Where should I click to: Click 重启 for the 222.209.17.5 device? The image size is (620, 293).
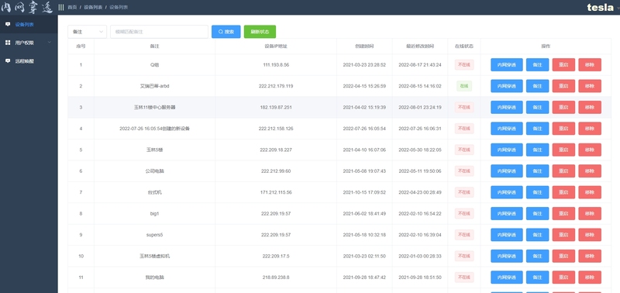pyautogui.click(x=563, y=257)
